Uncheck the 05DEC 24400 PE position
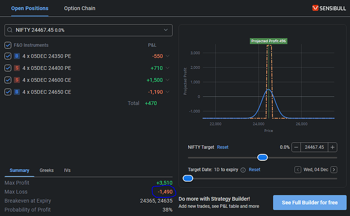 tap(8, 68)
